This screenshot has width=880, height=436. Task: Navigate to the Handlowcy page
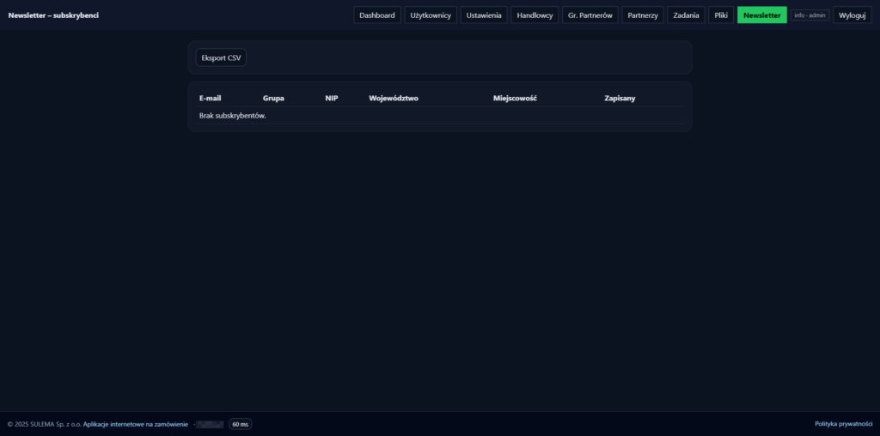[535, 15]
